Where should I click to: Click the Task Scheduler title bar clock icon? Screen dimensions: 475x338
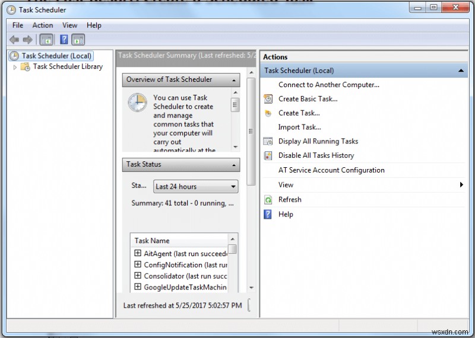11,10
